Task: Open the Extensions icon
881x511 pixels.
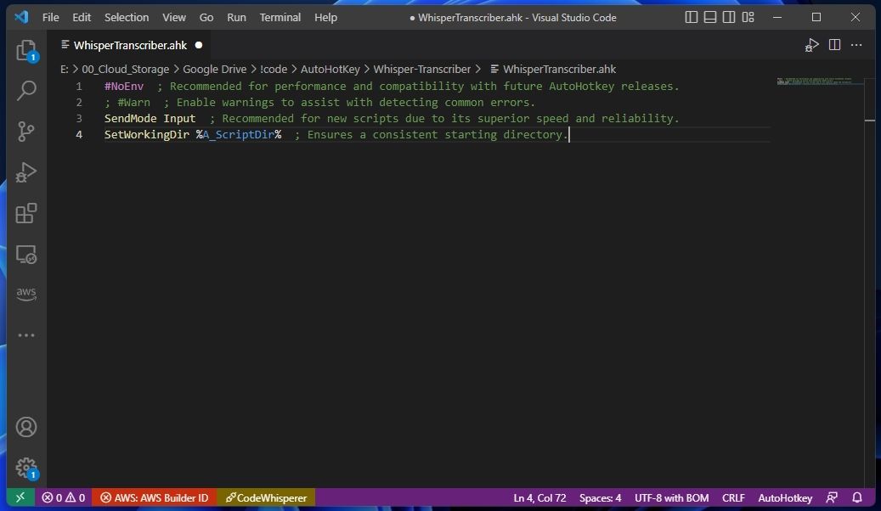Action: [x=25, y=214]
